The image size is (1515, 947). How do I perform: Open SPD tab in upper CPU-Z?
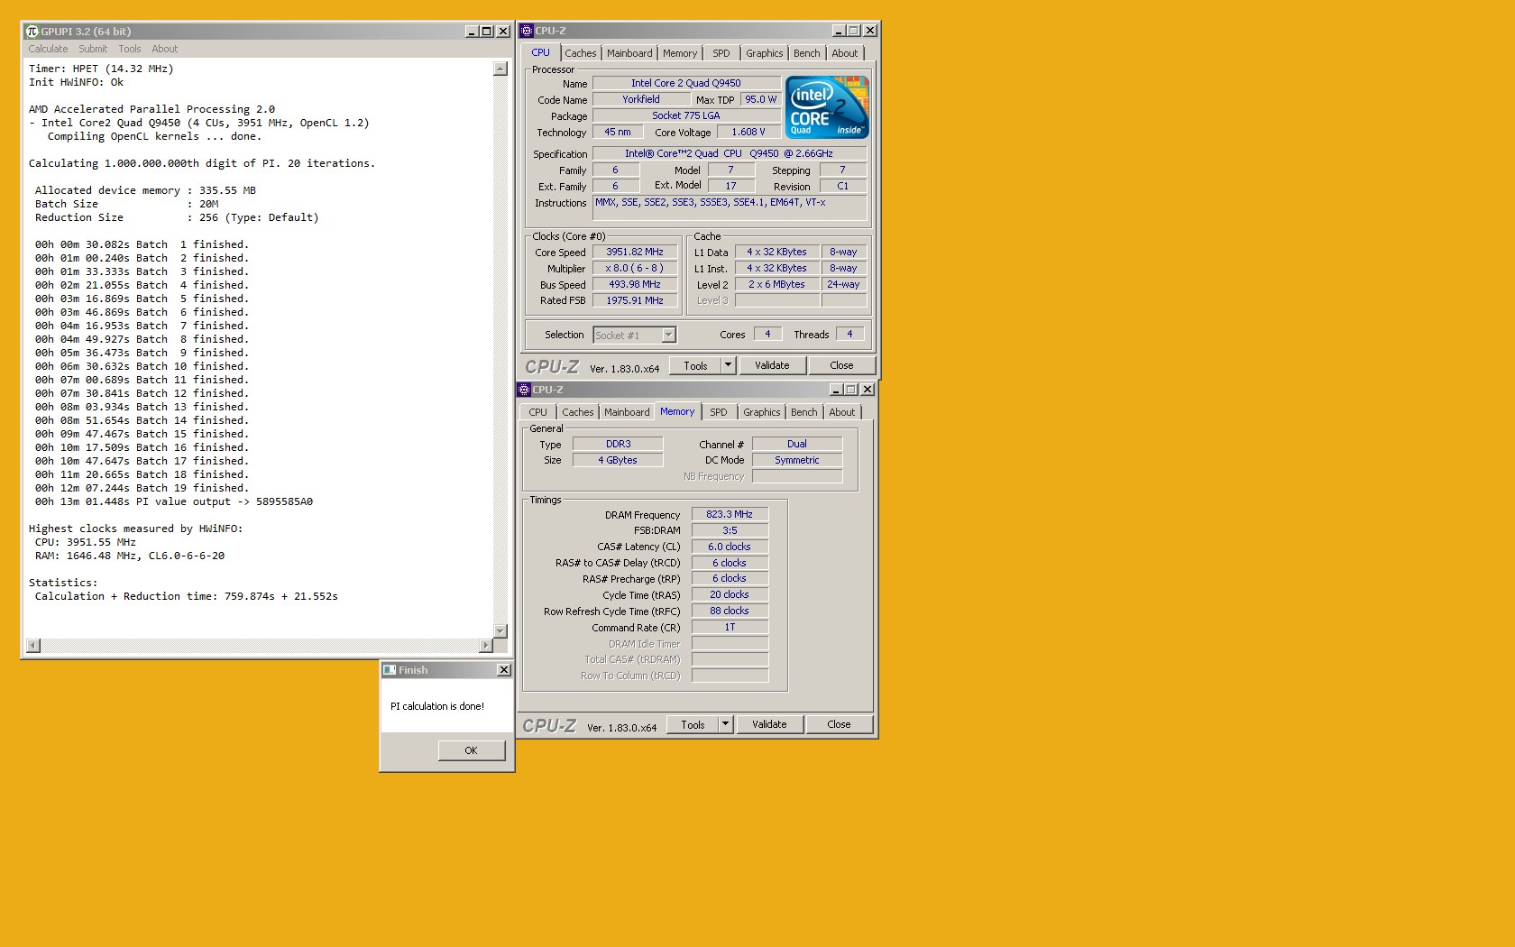coord(721,53)
